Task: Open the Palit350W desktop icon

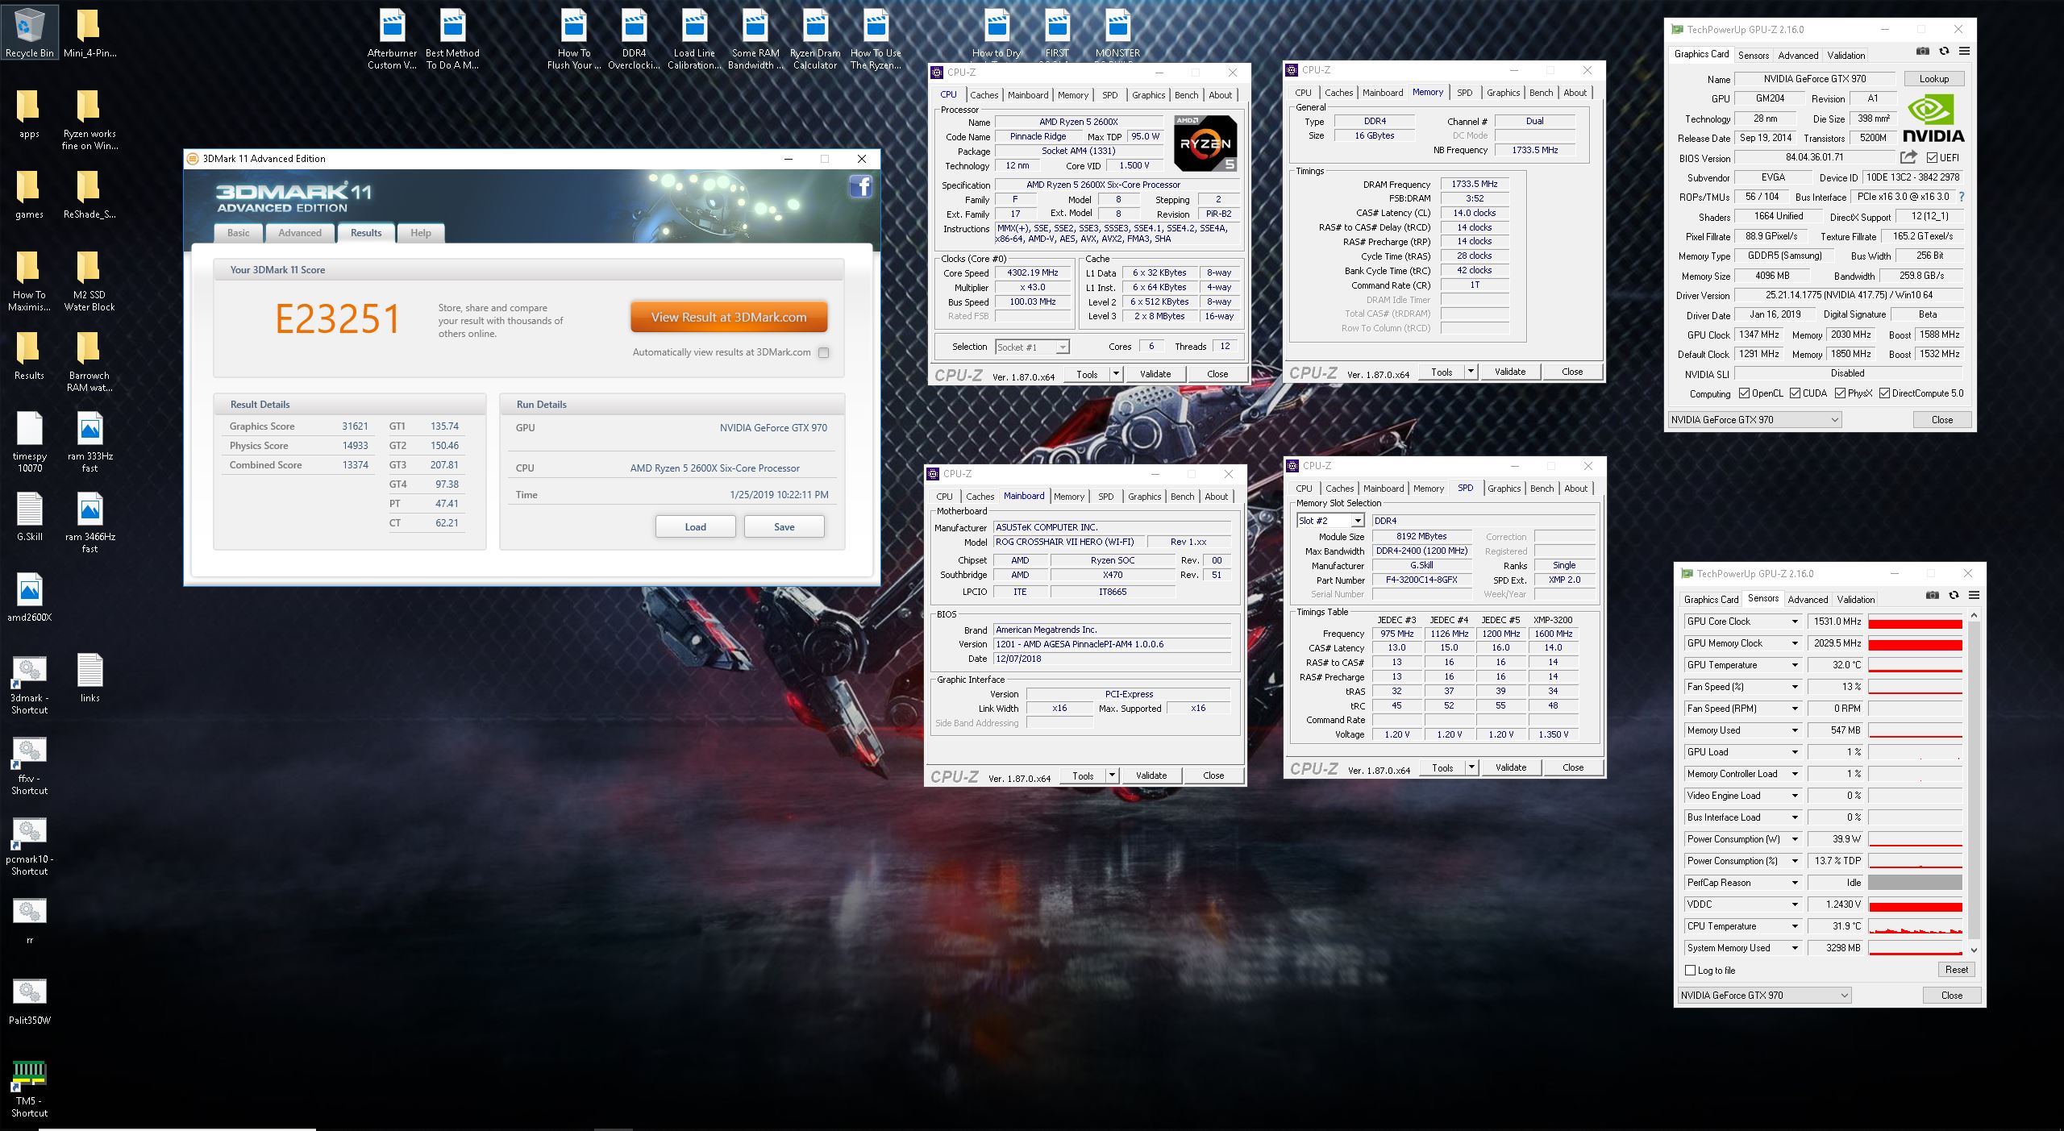Action: (x=30, y=1001)
